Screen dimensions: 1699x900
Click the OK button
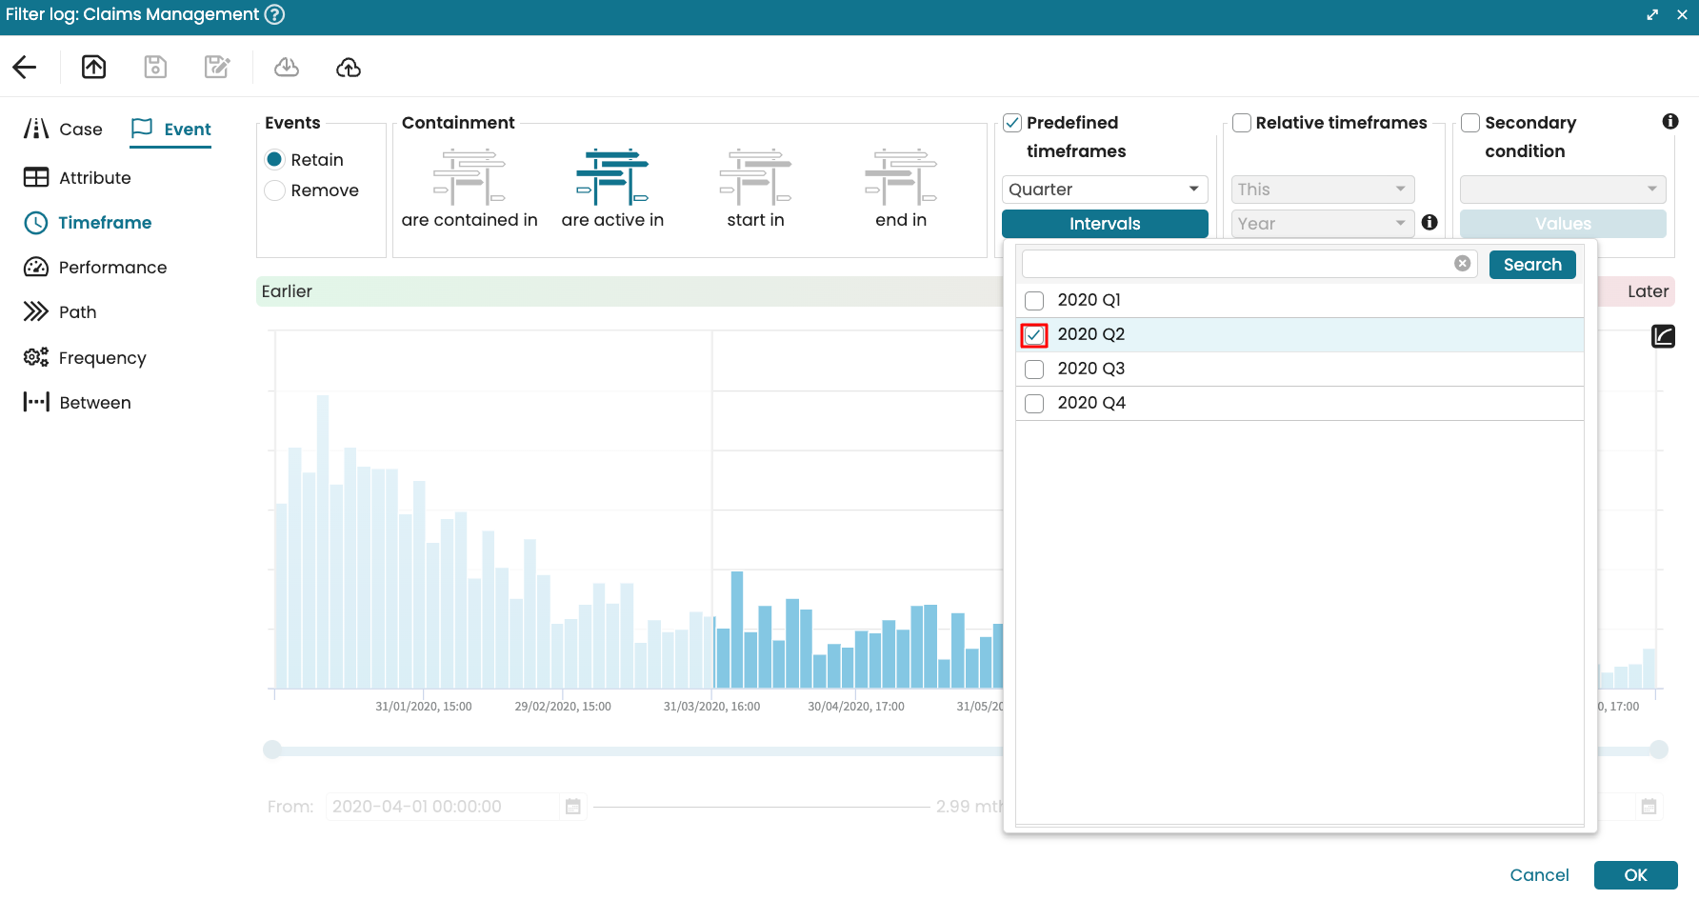(1635, 875)
